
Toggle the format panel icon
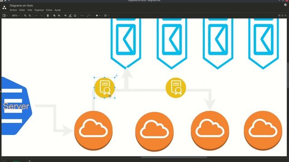282,16
